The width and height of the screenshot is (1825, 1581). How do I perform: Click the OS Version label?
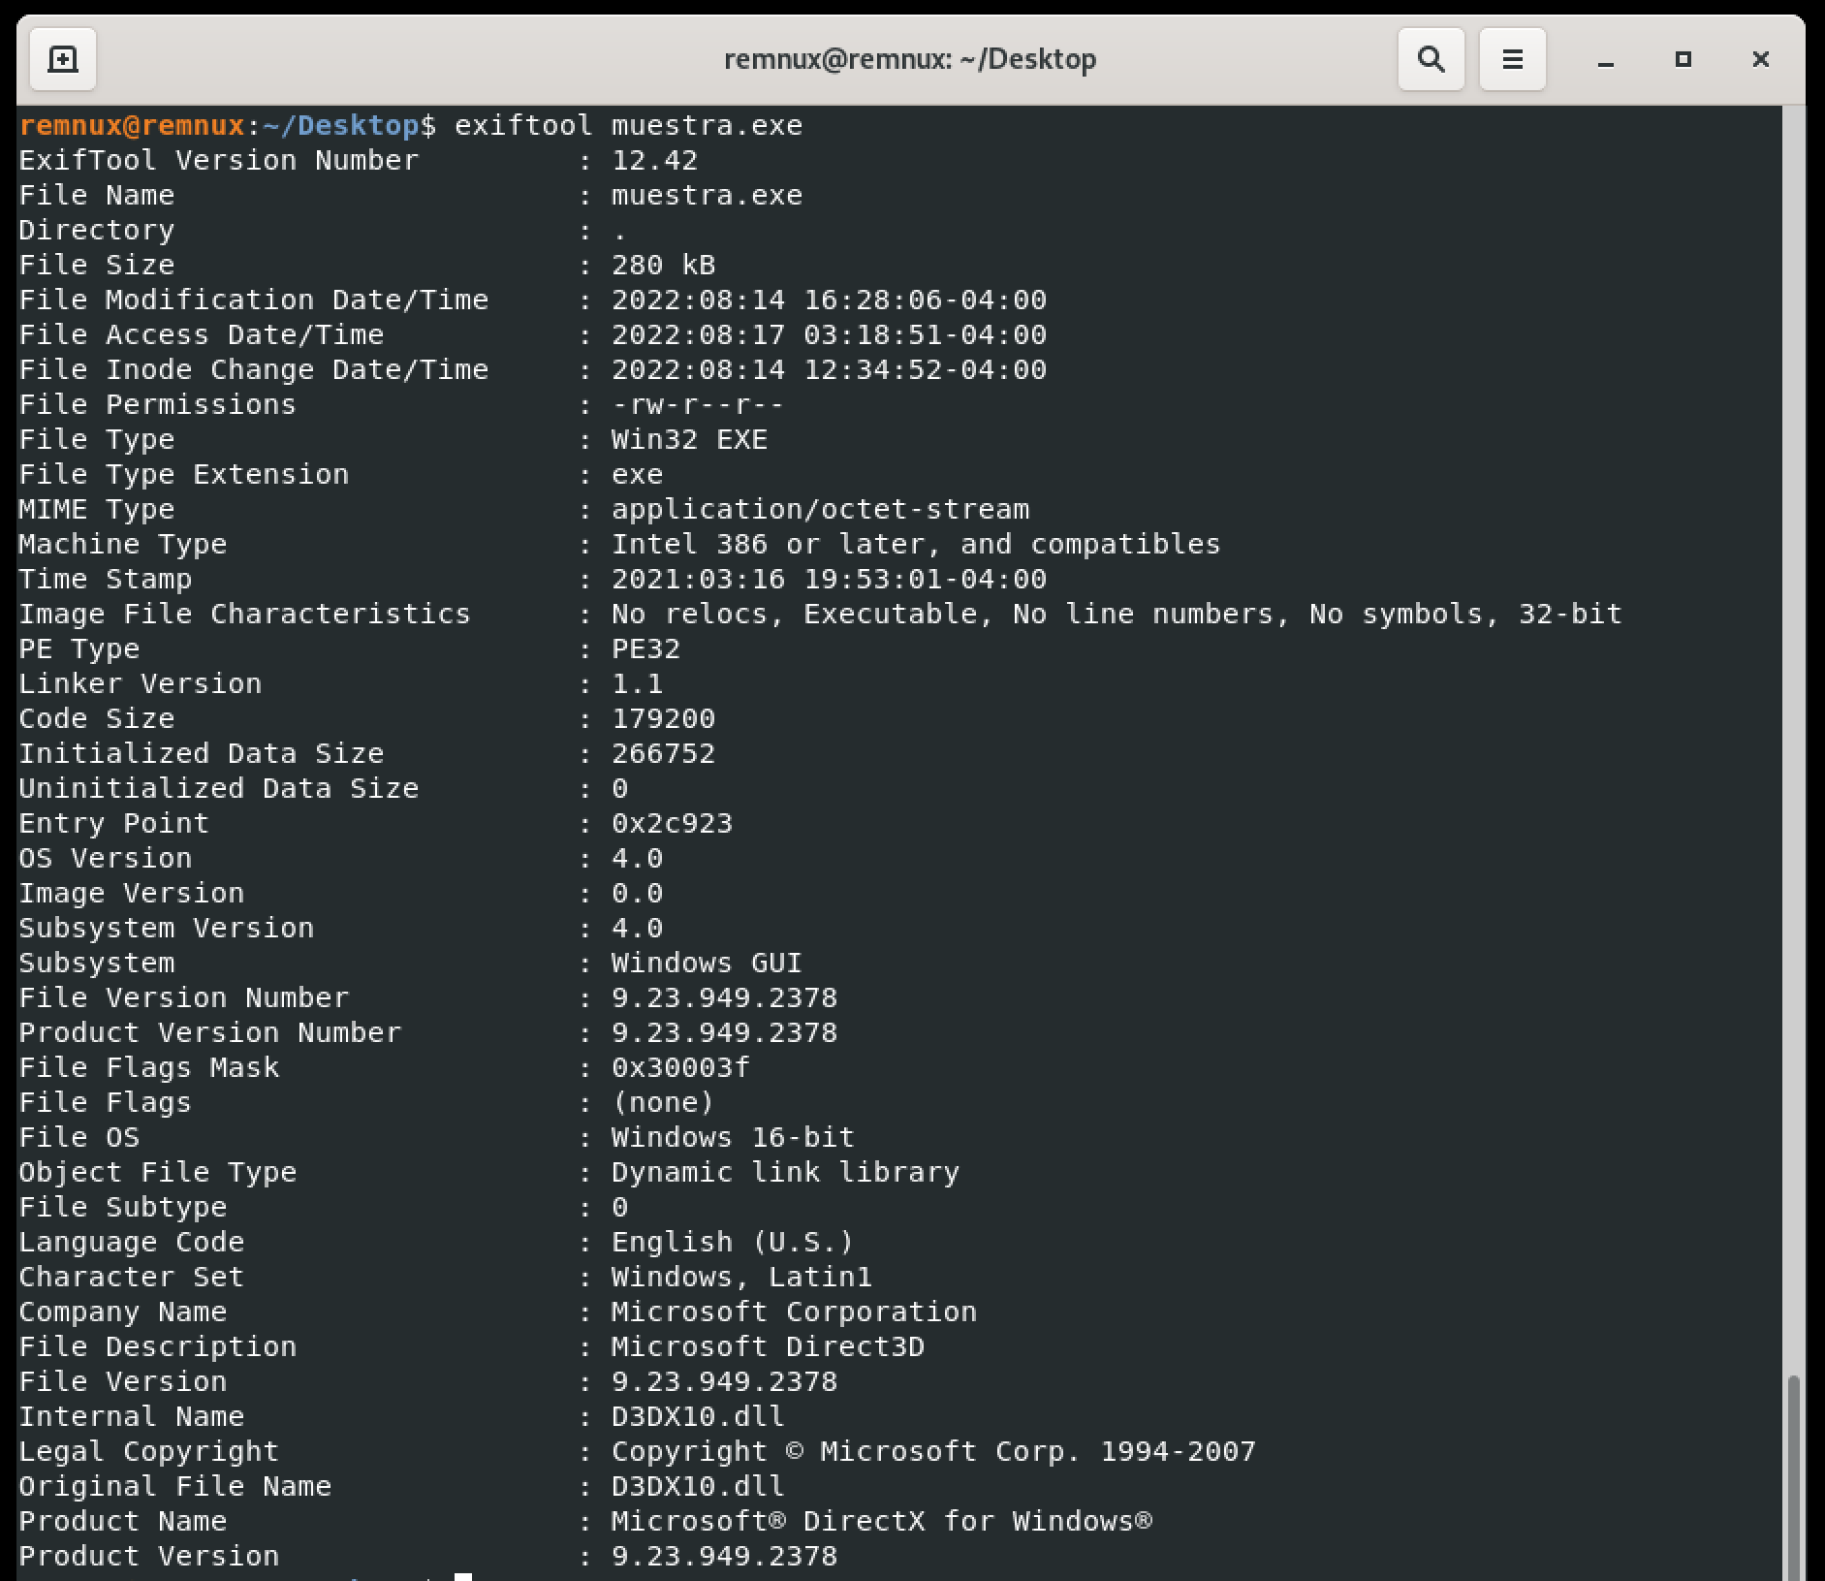105,858
